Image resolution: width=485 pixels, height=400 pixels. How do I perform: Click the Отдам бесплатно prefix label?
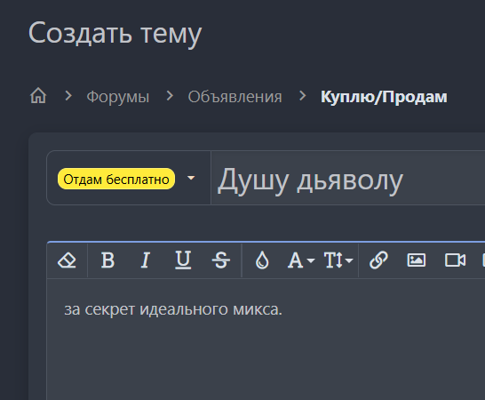(x=116, y=179)
